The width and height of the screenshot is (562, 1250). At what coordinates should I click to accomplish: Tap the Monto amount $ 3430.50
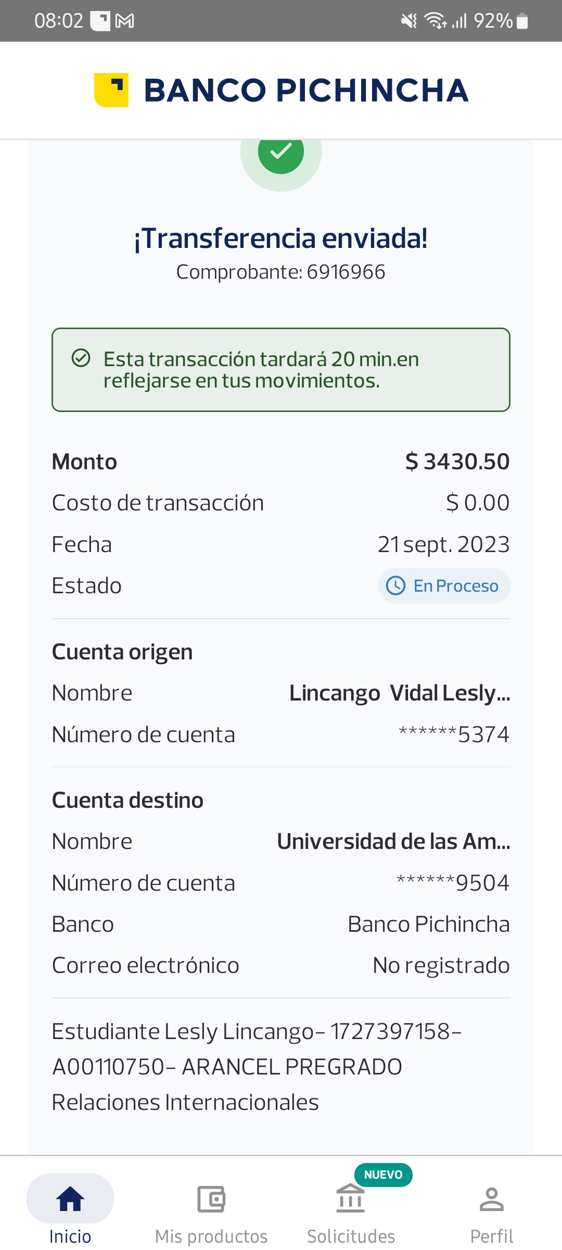(457, 462)
